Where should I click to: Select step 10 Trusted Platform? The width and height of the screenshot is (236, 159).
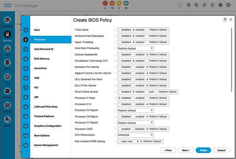tap(44, 116)
